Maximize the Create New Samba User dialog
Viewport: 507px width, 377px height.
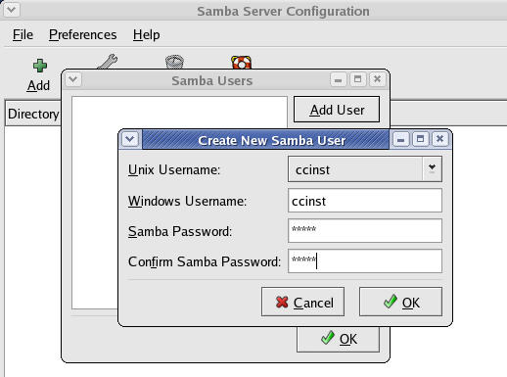tap(421, 139)
